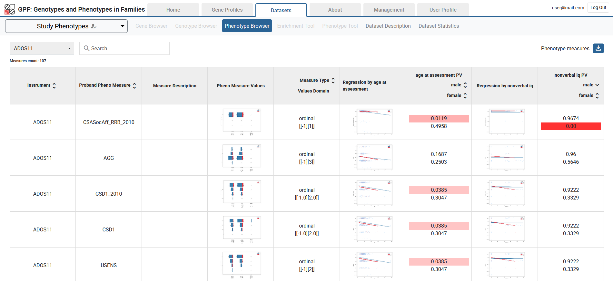Sort nonverbal iq male PV column
This screenshot has height=292, width=613.
pos(597,85)
